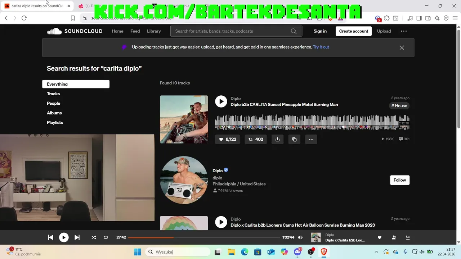
Task: Play the Hot Air Balloon Sunrise track
Action: [x=221, y=222]
